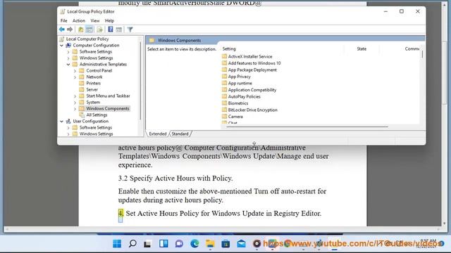
Task: Select All Settings in the tree
Action: 97,115
